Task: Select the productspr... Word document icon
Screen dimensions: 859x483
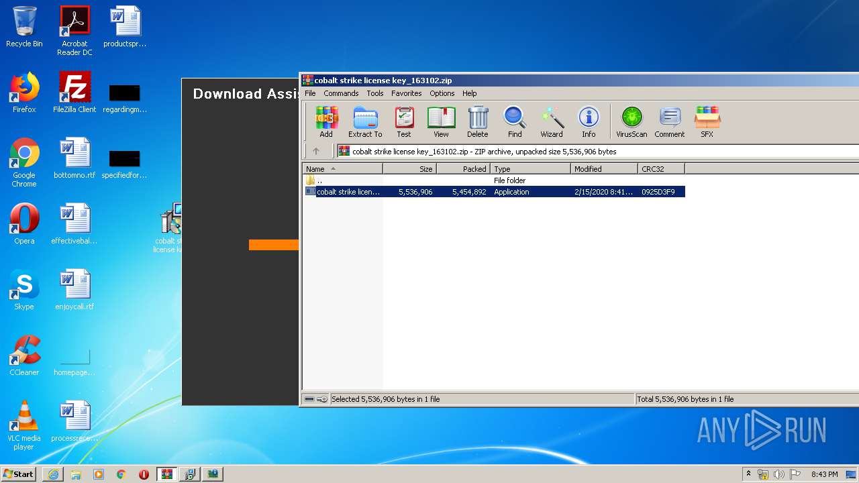Action: click(125, 27)
